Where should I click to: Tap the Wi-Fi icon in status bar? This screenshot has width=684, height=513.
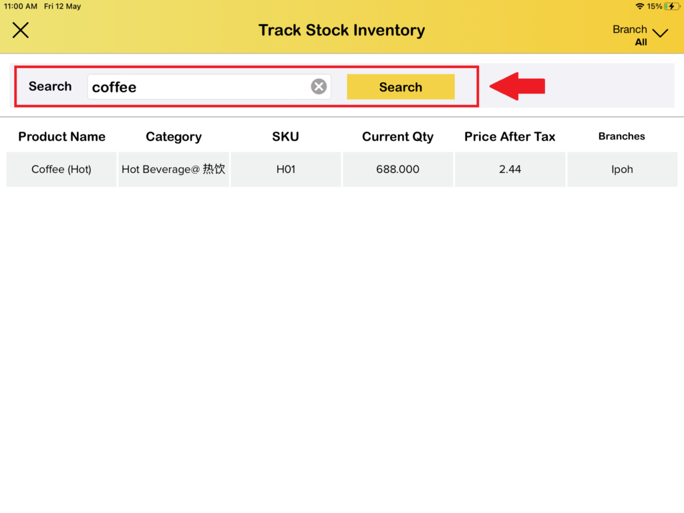pyautogui.click(x=639, y=6)
